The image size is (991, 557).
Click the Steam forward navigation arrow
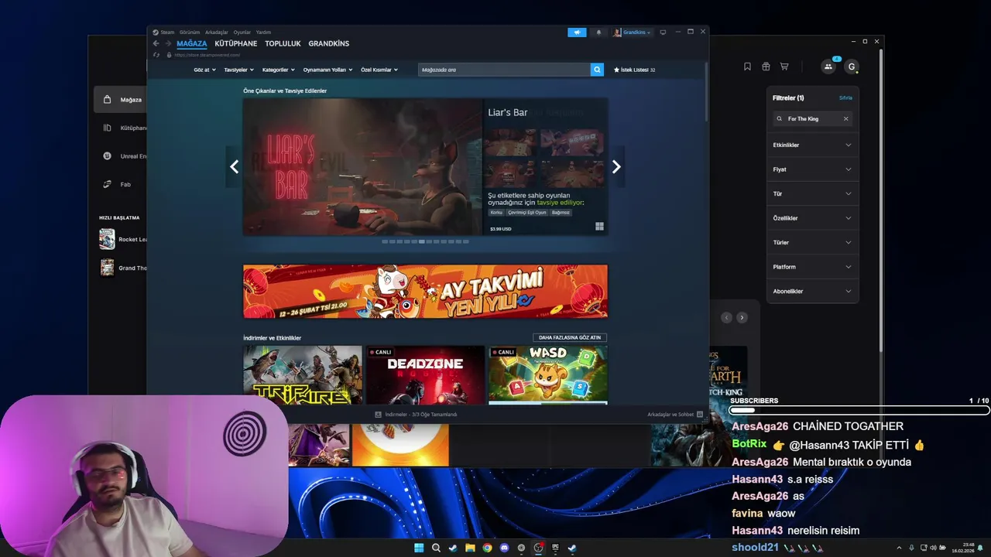click(x=168, y=43)
